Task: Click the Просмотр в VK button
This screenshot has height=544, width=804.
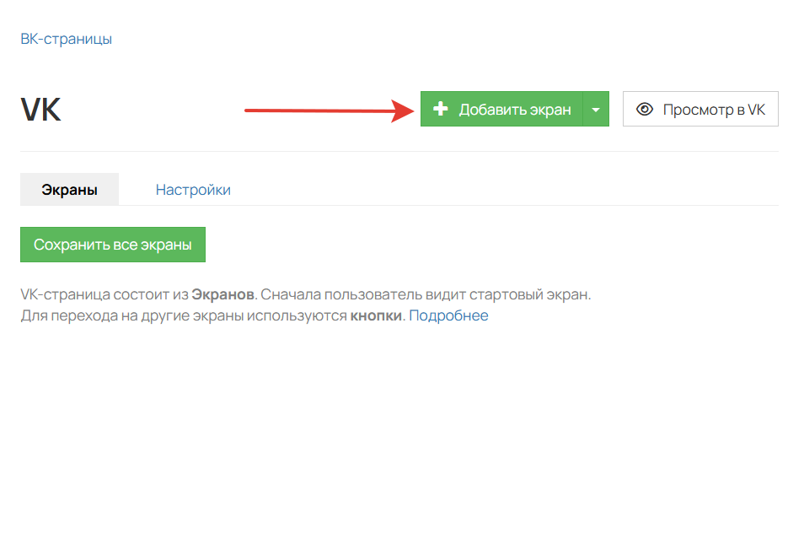Action: 700,109
